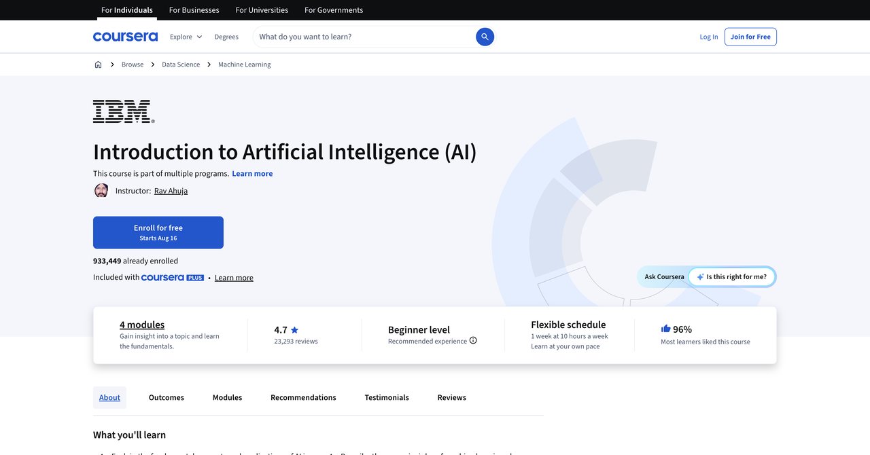Click the Beginner level heading

point(419,329)
